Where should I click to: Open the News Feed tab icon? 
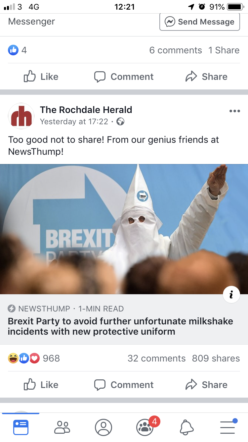(x=21, y=427)
